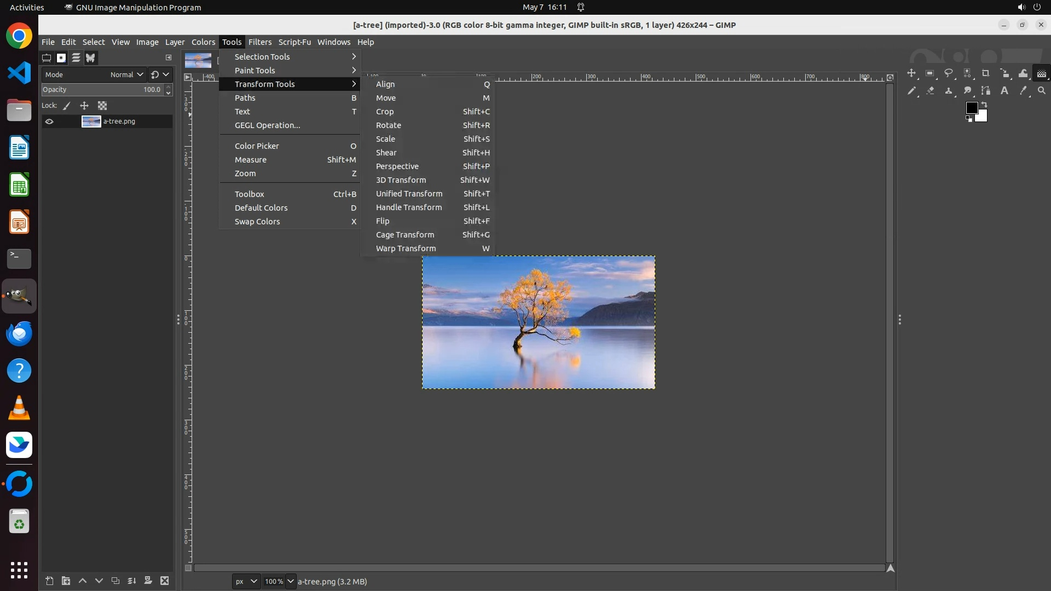Select the Text tool in toolbox
This screenshot has height=591, width=1051.
click(1004, 91)
